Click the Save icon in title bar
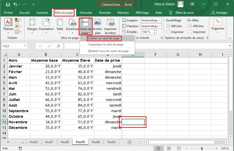This screenshot has height=151, width=234. click(x=8, y=4)
